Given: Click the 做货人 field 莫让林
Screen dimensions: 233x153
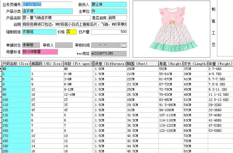Looking at the screenshot, I should coord(109,5).
